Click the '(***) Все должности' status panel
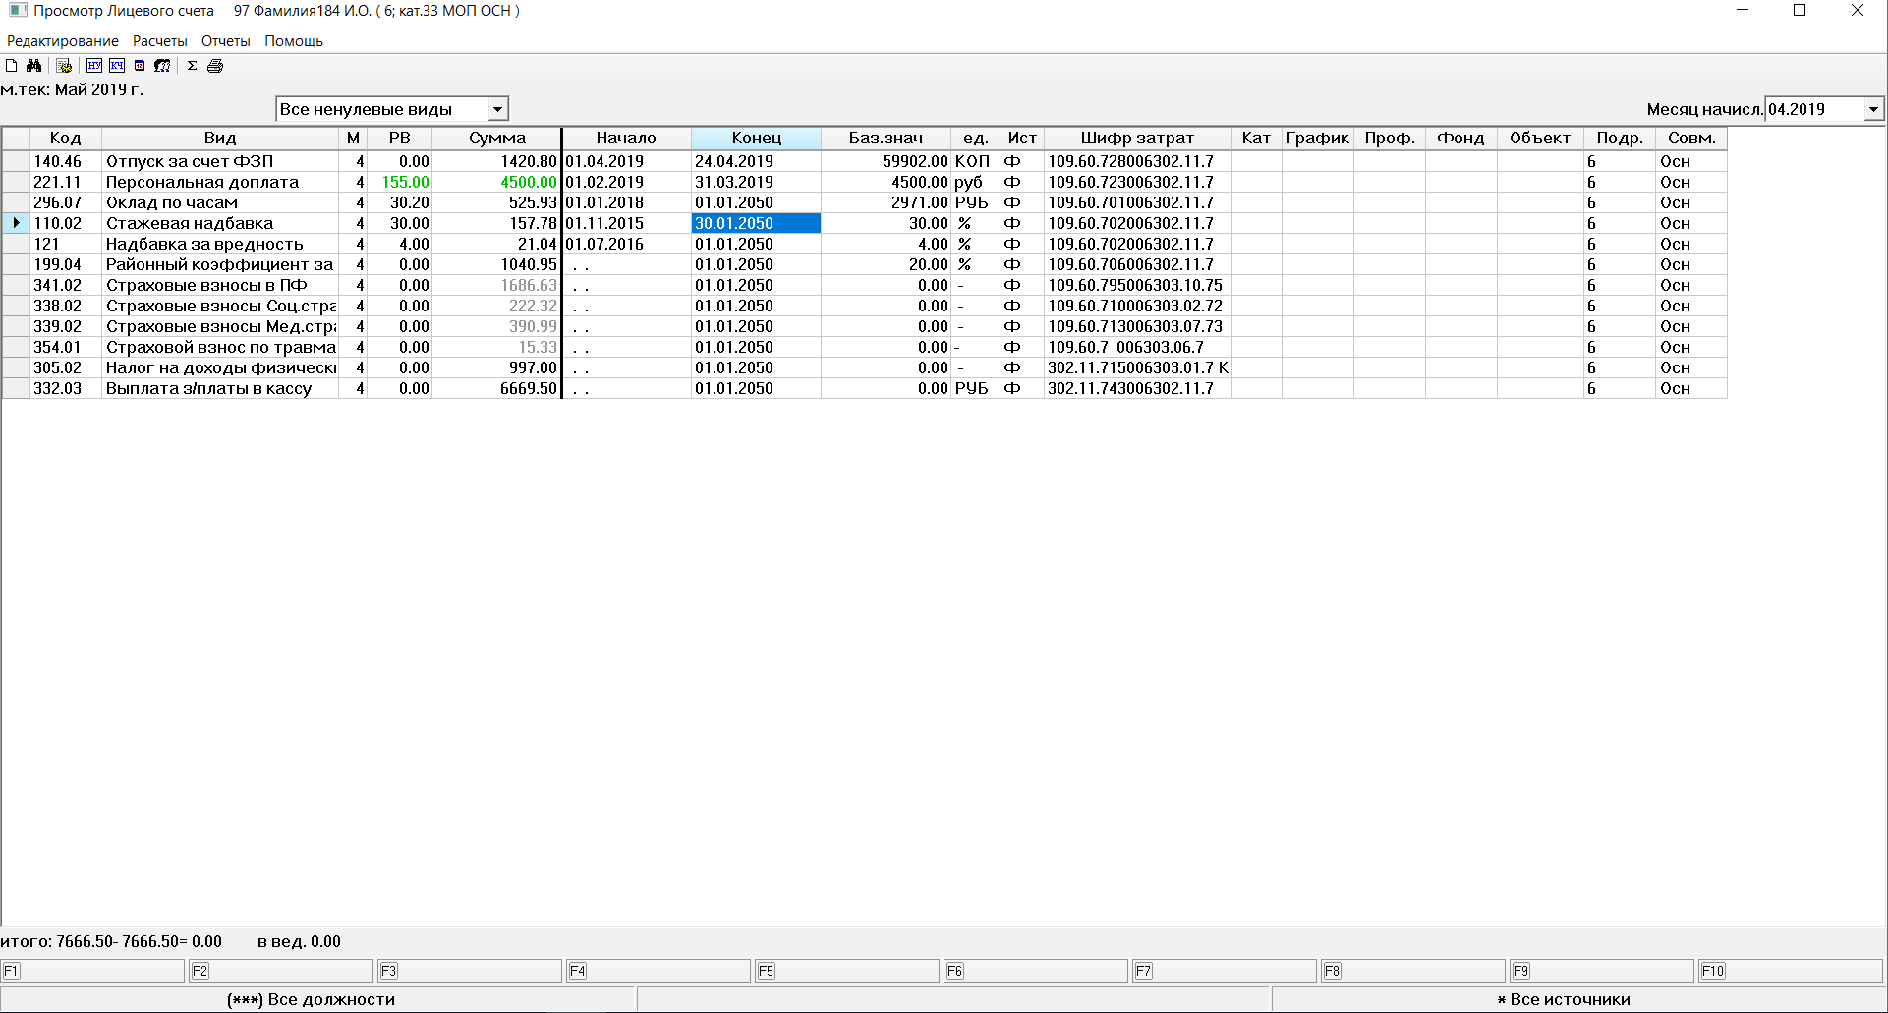This screenshot has width=1888, height=1013. pos(318,999)
